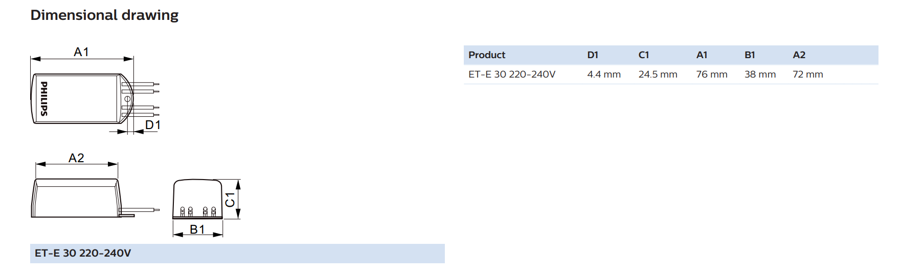The width and height of the screenshot is (924, 276).
Task: Click the Product column header
Action: coord(487,55)
